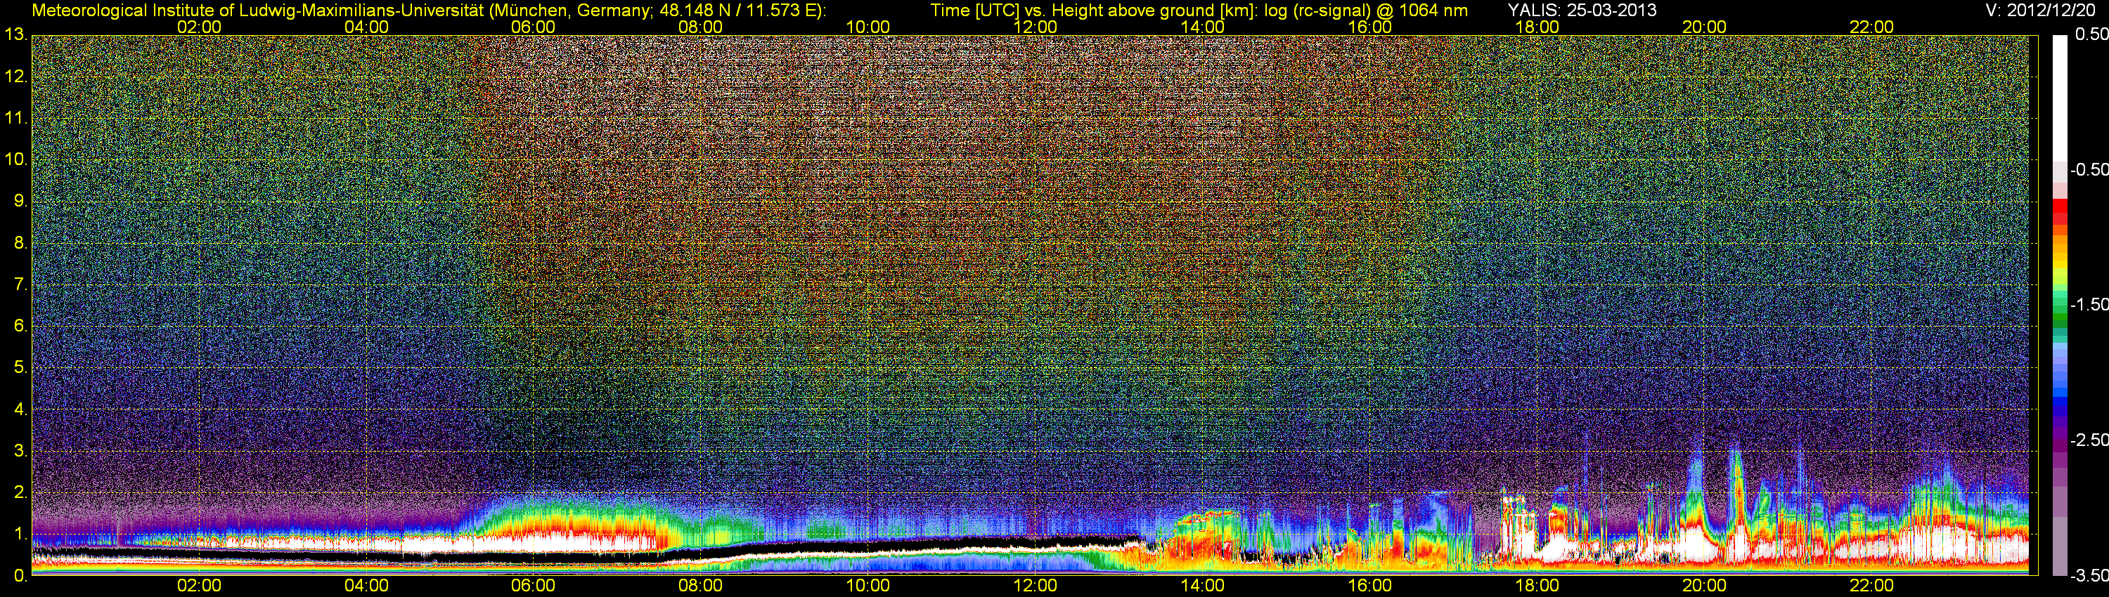
Task: Click the 06:00 label on the top time axis
Action: 533,27
